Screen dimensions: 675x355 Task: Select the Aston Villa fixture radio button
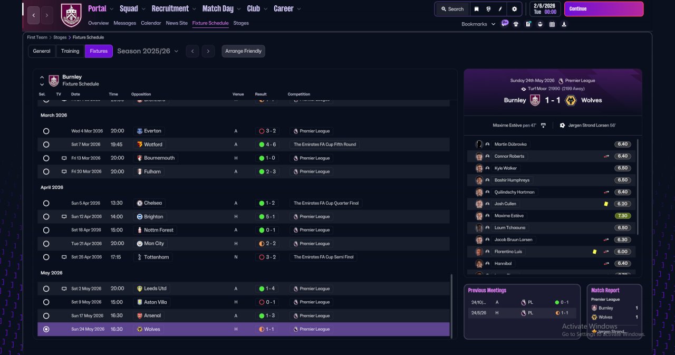(46, 302)
